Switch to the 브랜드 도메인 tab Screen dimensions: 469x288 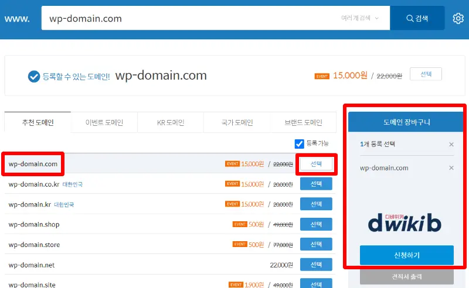pyautogui.click(x=303, y=123)
